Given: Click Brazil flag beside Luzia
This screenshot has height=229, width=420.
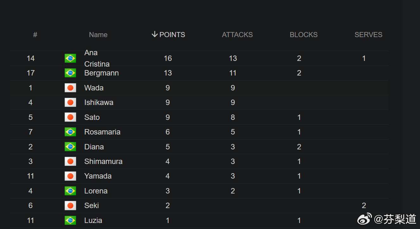Looking at the screenshot, I should tap(70, 220).
